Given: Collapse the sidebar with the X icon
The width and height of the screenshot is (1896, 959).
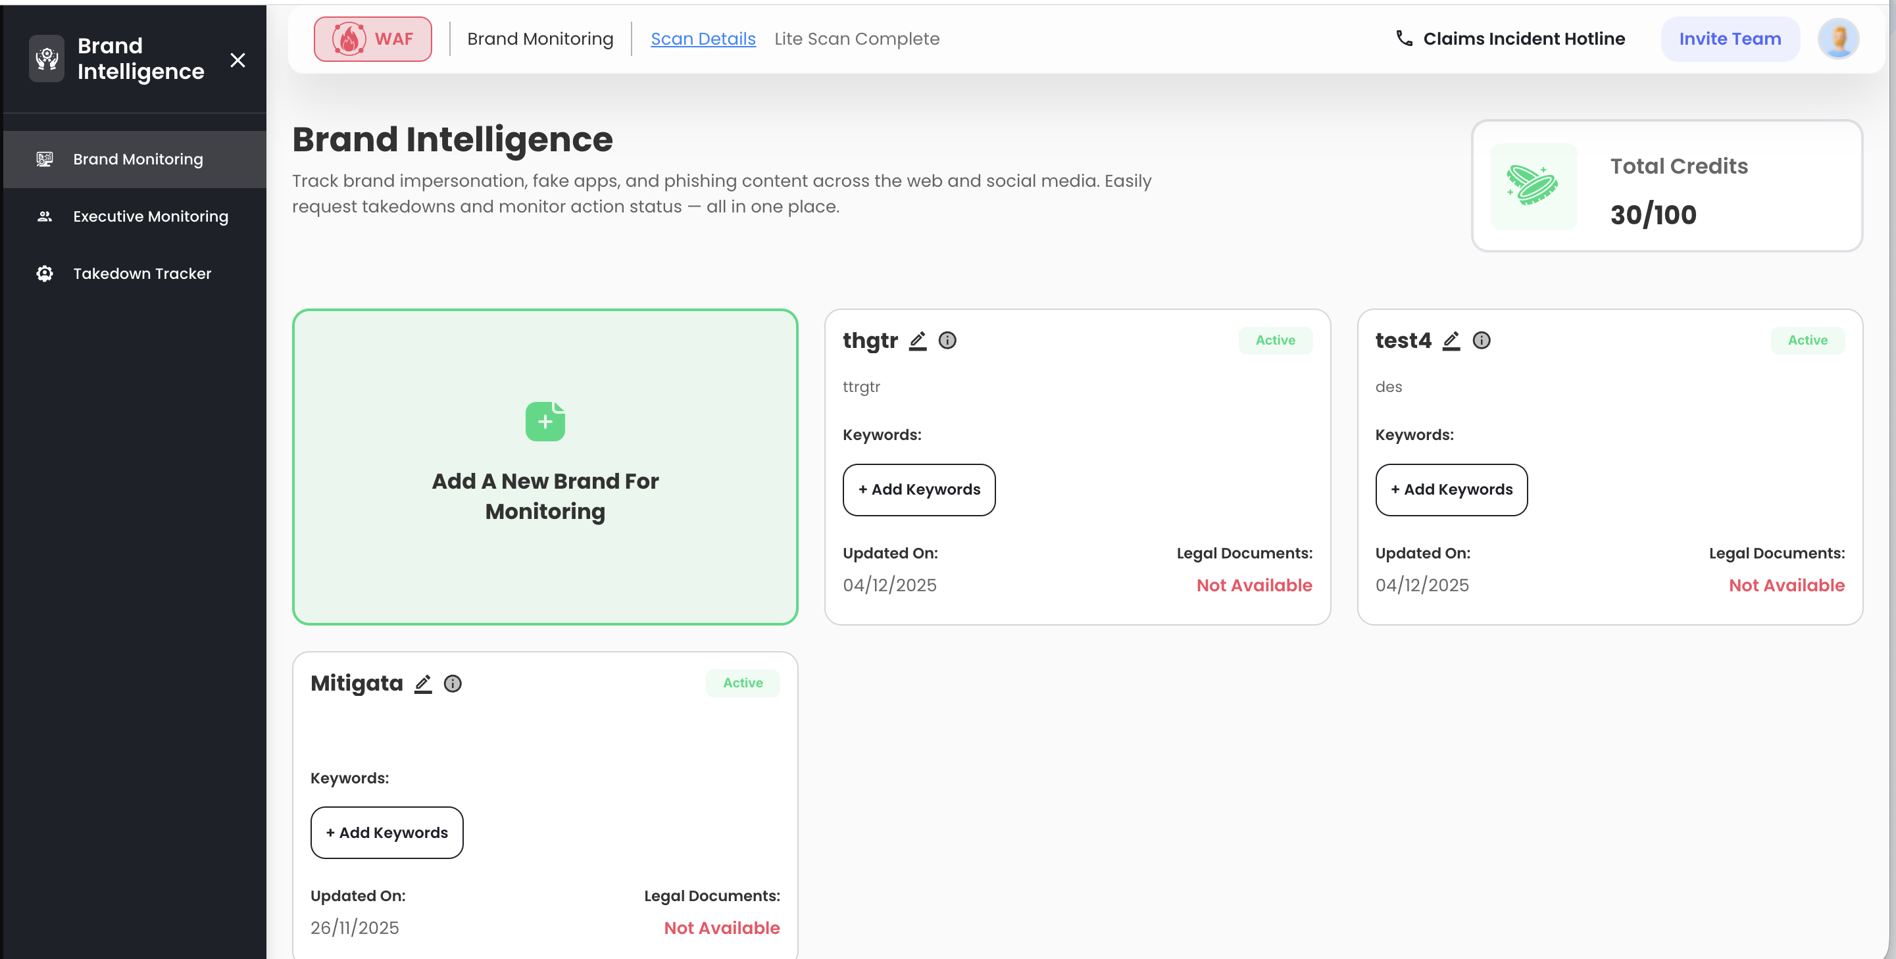Looking at the screenshot, I should point(237,61).
